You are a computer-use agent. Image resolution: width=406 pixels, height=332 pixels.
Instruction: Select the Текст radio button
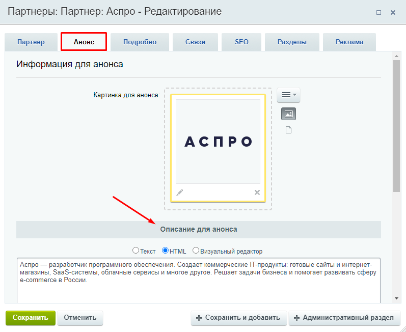point(136,251)
